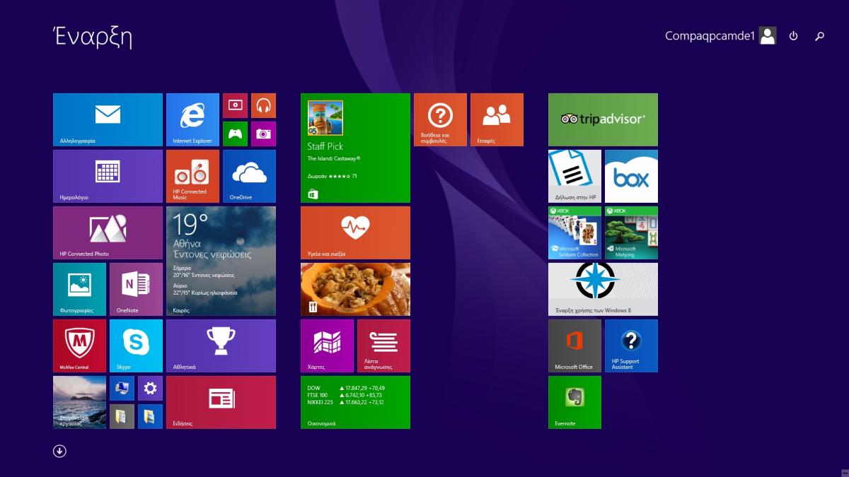Open the Maps tile (Χάρτες)
Image resolution: width=849 pixels, height=477 pixels.
pos(327,346)
